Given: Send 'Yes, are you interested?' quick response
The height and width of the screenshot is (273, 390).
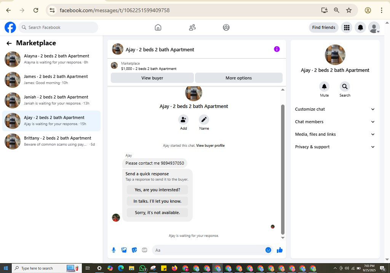Looking at the screenshot, I should [157, 190].
